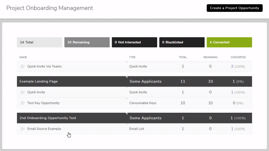Click Consumable Keys type cell
Image resolution: width=269 pixels, height=151 pixels.
coord(143,103)
